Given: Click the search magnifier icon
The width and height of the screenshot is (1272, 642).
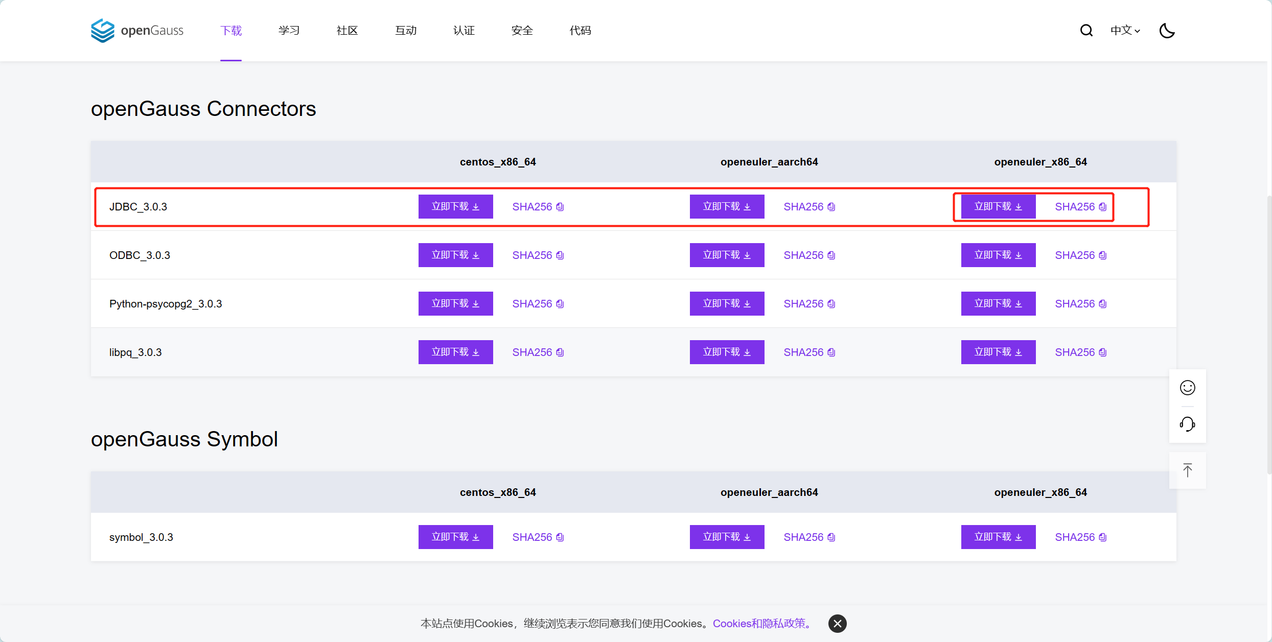Looking at the screenshot, I should tap(1086, 31).
